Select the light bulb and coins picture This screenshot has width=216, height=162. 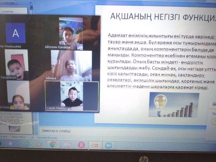click(174, 105)
